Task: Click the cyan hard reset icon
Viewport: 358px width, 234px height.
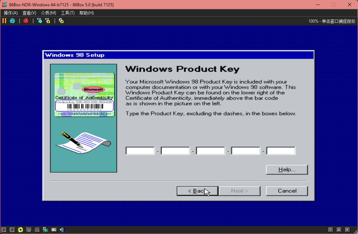Action: pyautogui.click(x=12, y=21)
